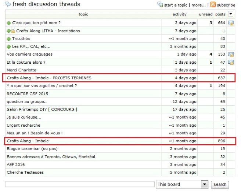Viewport: 241px width, 194px height.
Task: Click green arrow beside Les KAL, CAL, etc...
Action: [x=9, y=46]
